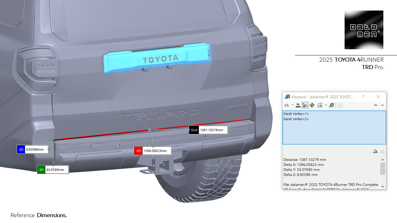Click the 'Delta Z: 8.92096 mm' result line
The height and width of the screenshot is (223, 397).
tap(301, 175)
